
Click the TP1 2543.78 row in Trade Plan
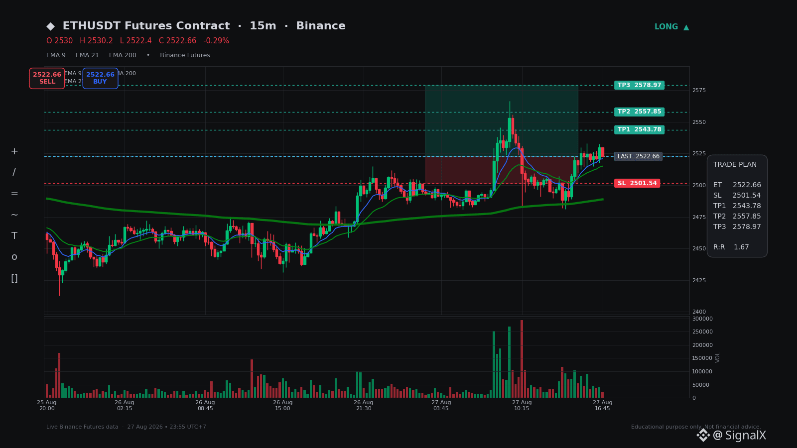(x=737, y=206)
